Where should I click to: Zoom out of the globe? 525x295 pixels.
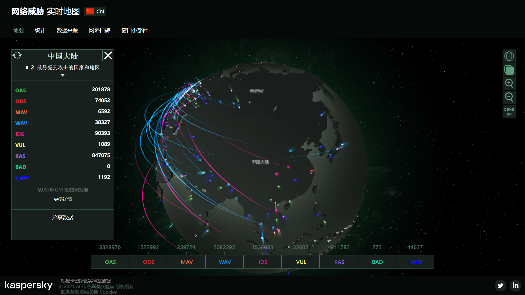[x=509, y=97]
